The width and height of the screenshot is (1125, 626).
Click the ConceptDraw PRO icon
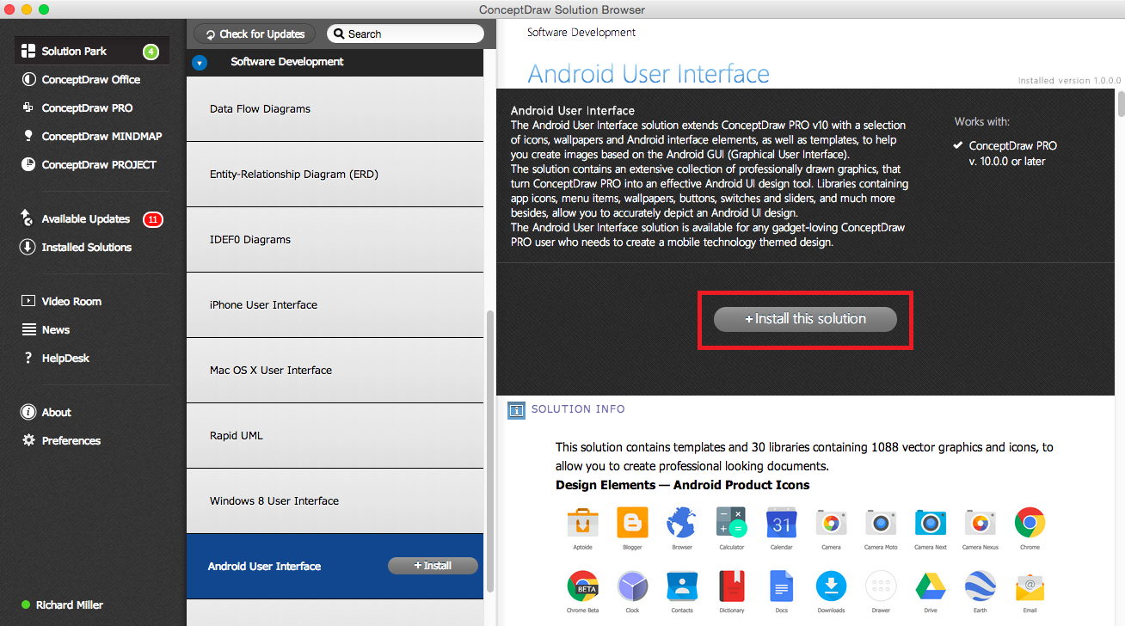[28, 108]
